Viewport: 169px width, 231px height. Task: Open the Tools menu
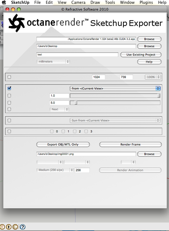pos(110,2)
